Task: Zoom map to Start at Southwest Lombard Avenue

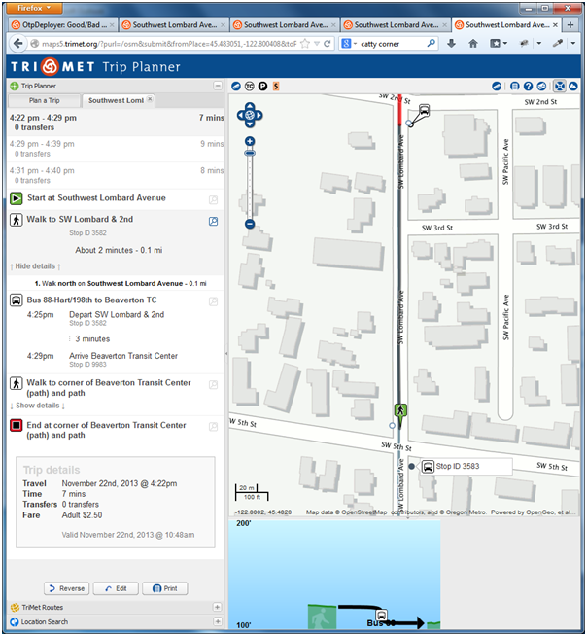Action: coord(213,200)
